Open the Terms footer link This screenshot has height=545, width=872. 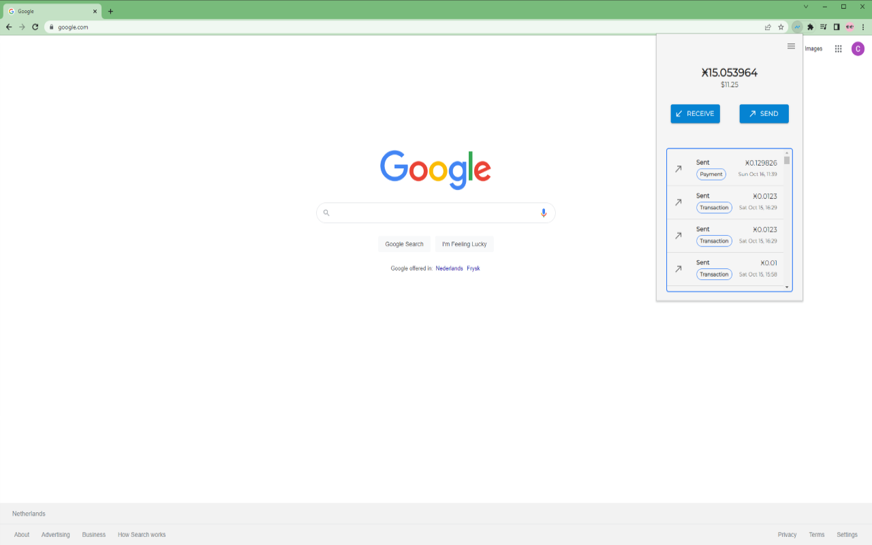(817, 535)
